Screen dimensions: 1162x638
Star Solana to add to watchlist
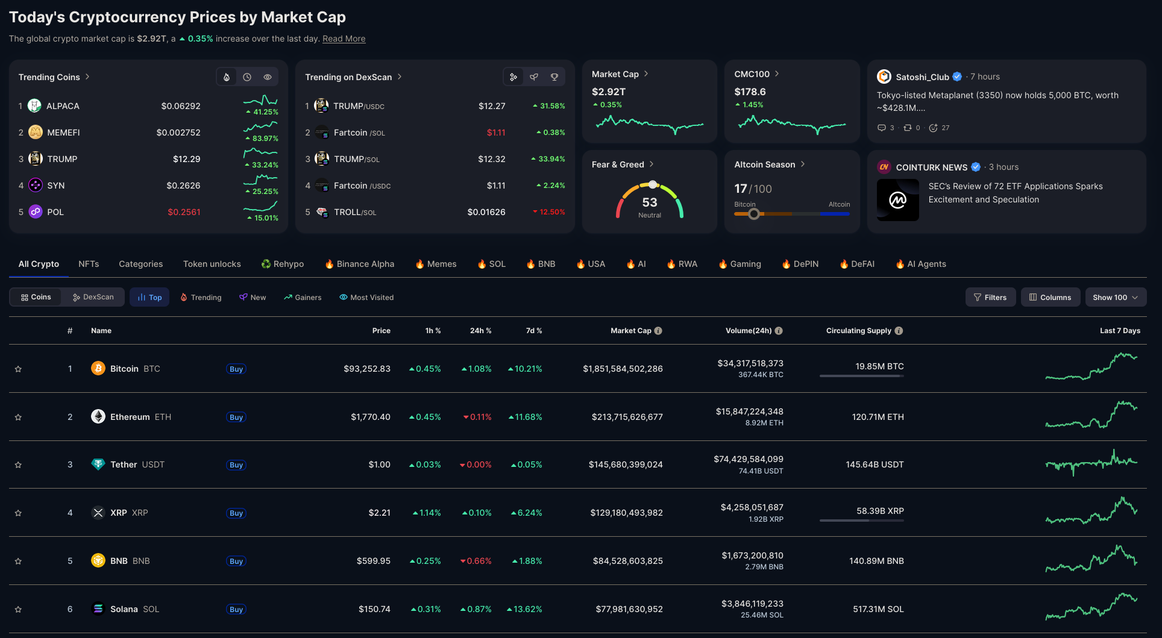18,609
